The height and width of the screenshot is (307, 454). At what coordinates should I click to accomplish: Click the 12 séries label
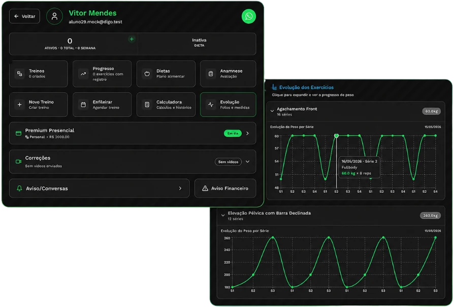coord(235,219)
